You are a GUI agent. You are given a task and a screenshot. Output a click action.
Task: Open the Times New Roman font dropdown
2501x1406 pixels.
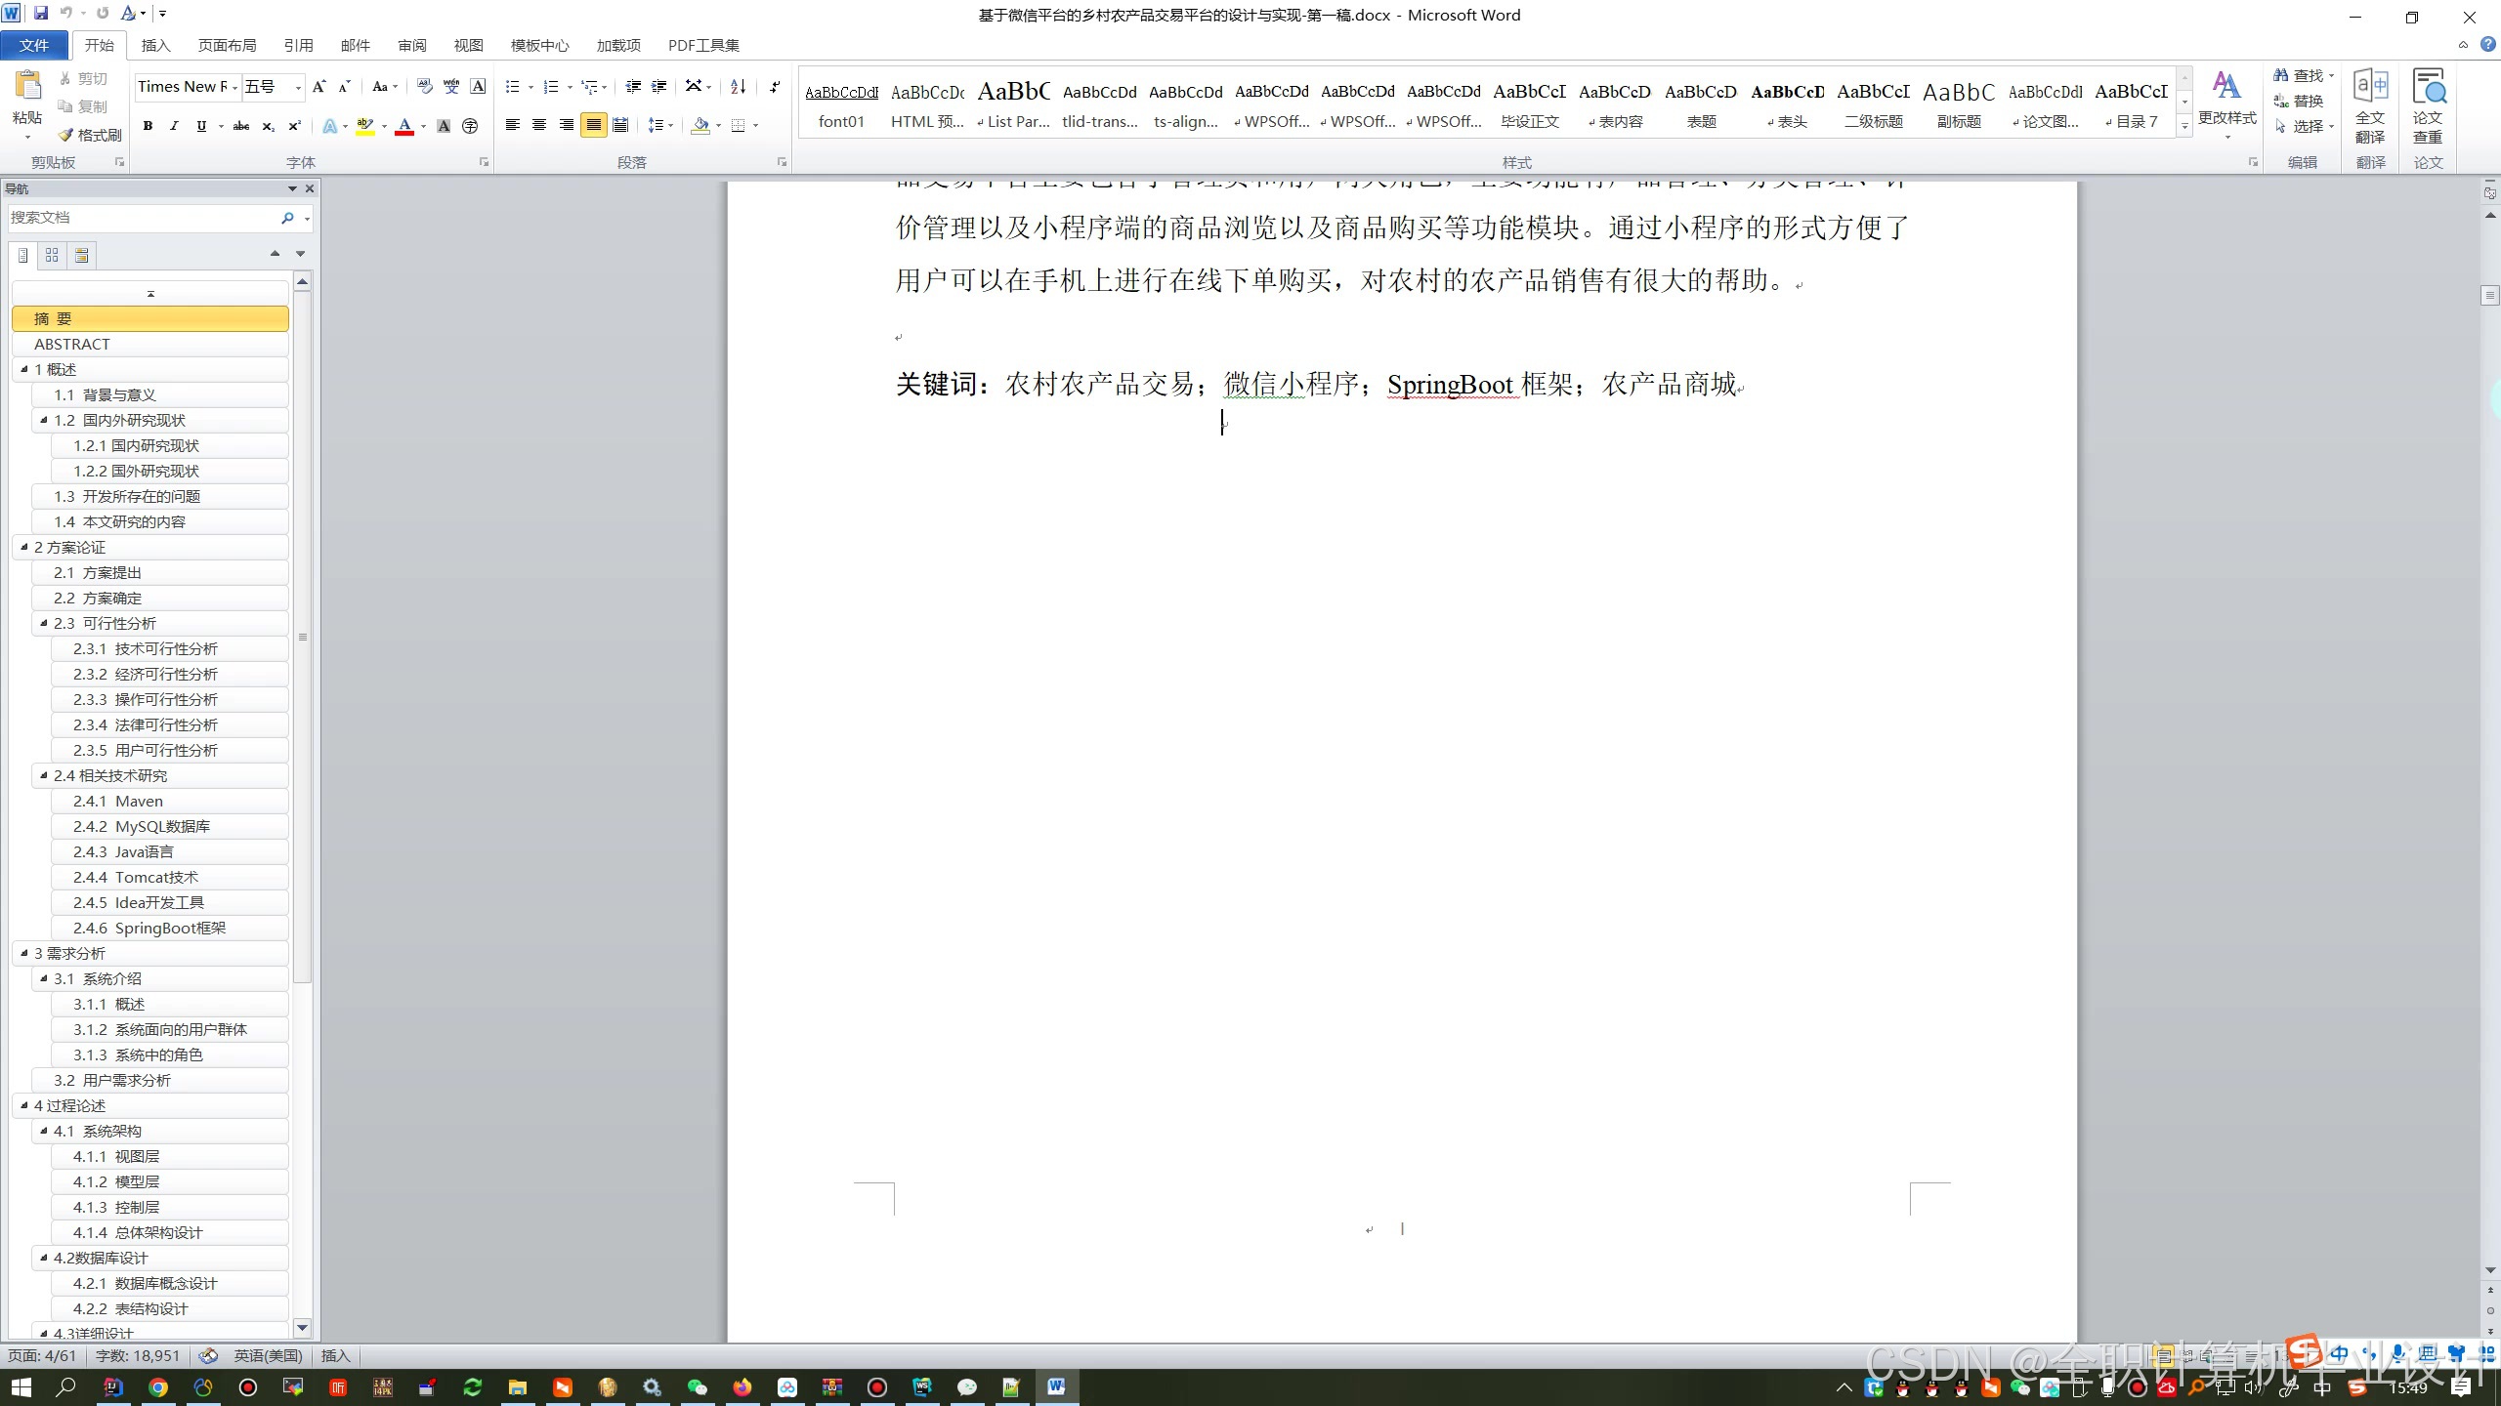pyautogui.click(x=234, y=87)
